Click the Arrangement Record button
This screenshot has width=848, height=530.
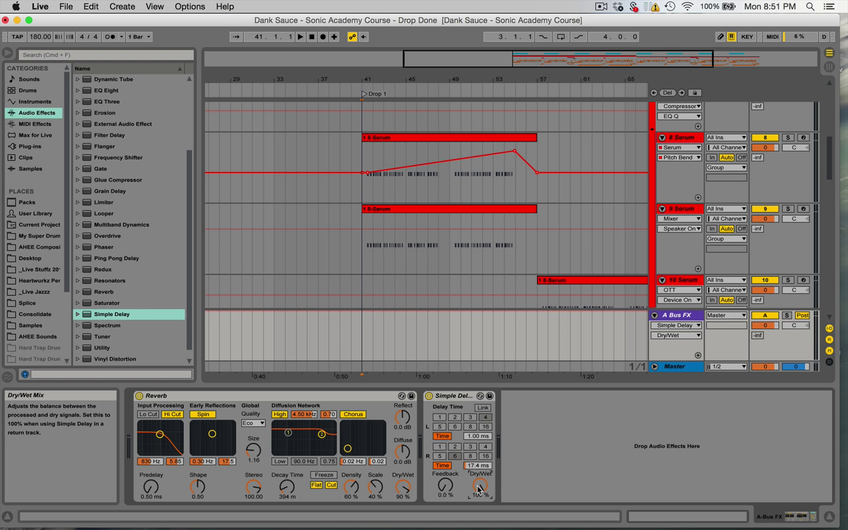point(323,36)
